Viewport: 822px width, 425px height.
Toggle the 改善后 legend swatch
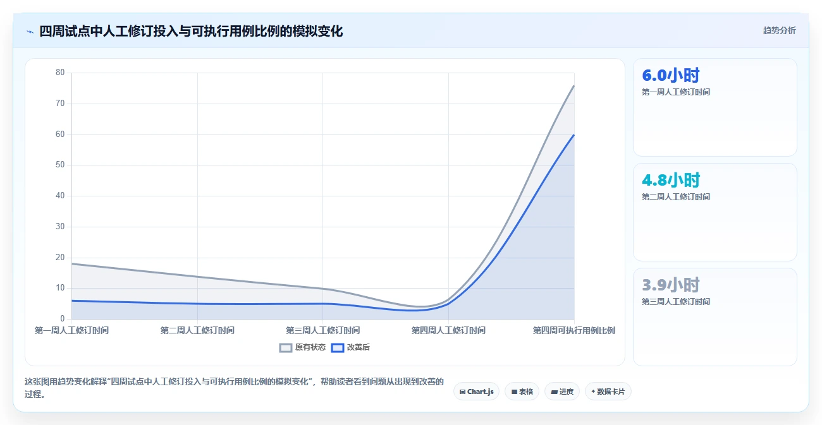click(338, 347)
